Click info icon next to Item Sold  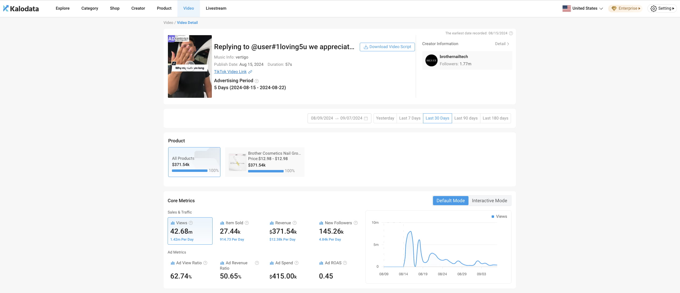tap(247, 223)
